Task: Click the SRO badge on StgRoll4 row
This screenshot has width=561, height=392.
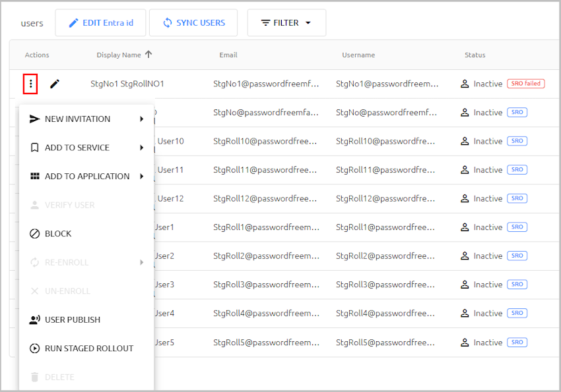Action: point(517,313)
